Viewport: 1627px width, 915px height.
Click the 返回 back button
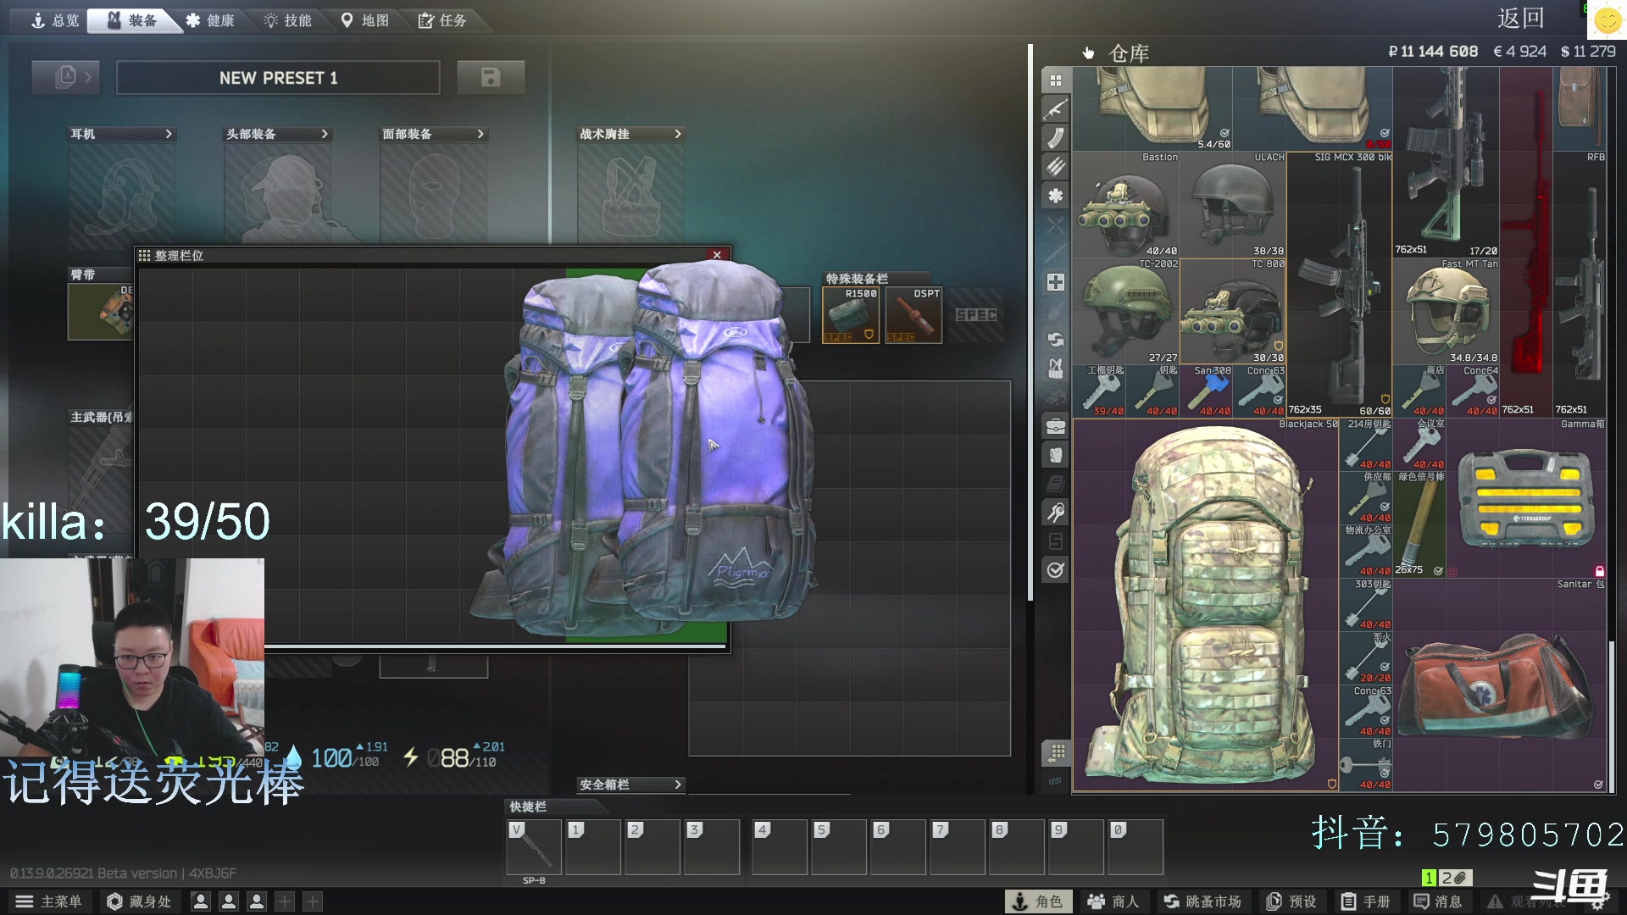click(x=1521, y=19)
